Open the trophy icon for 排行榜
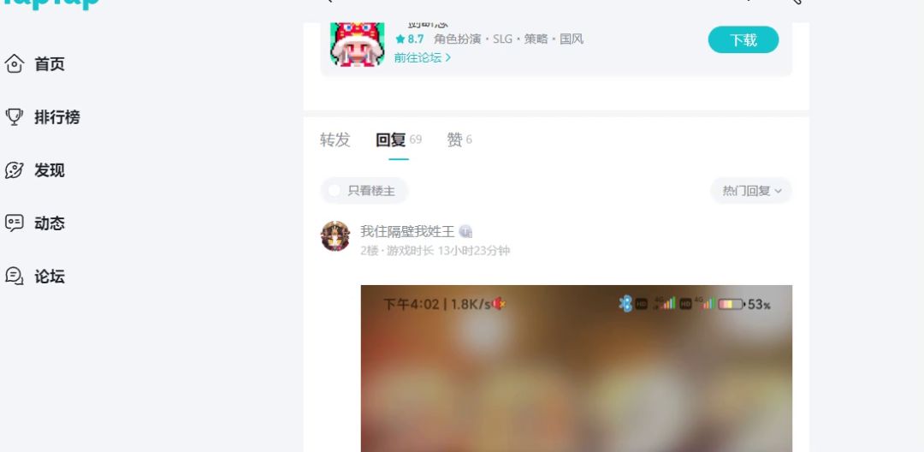This screenshot has height=452, width=924. 15,116
